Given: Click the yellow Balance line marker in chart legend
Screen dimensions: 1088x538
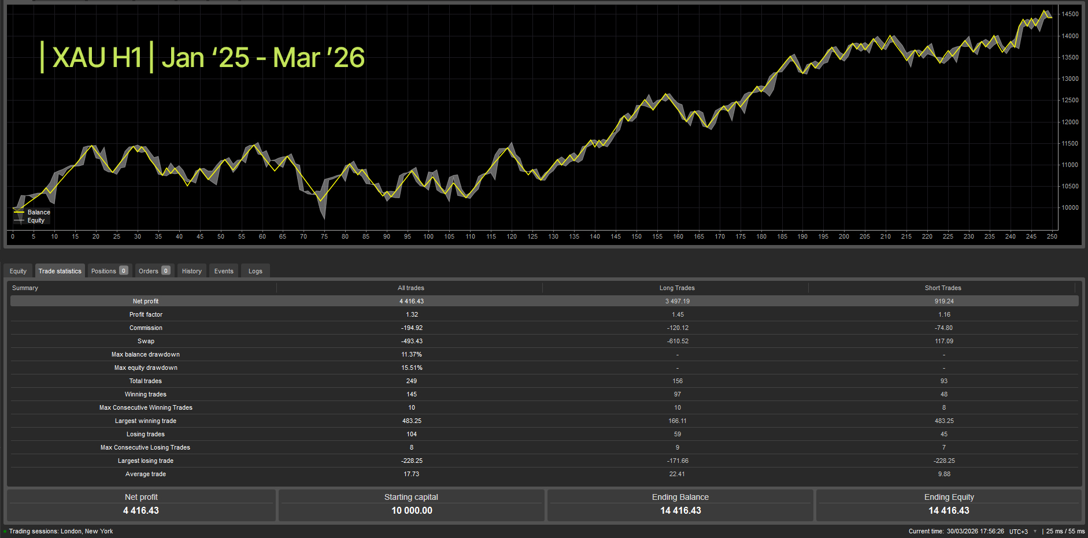Looking at the screenshot, I should click(x=20, y=212).
